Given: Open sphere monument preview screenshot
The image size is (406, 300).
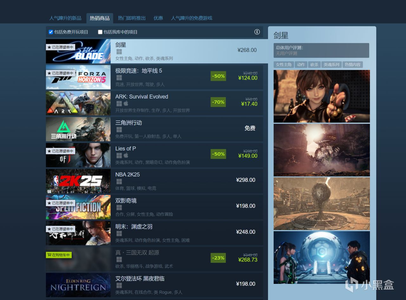Looking at the screenshot, I should [x=322, y=204].
